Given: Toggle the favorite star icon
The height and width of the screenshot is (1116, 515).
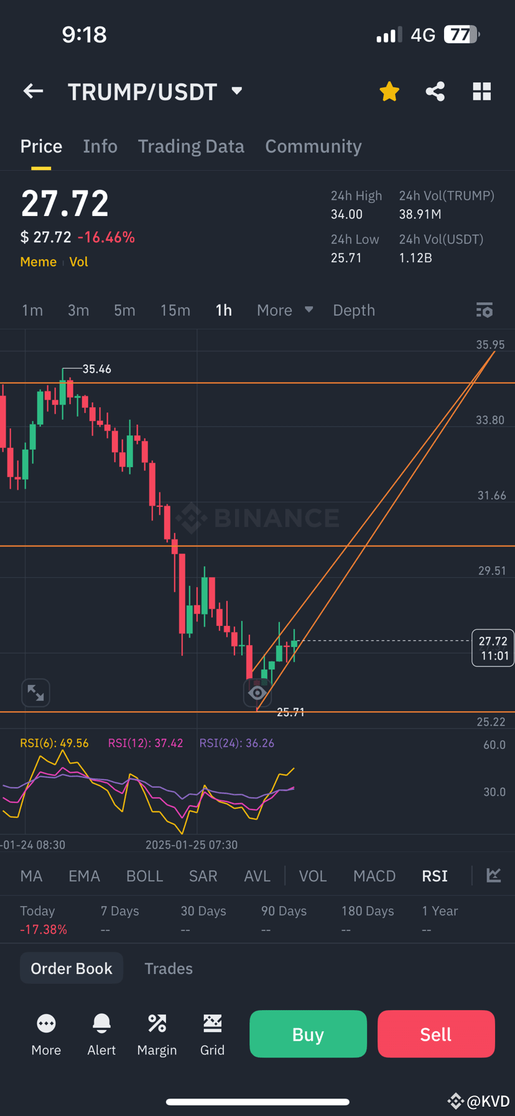Looking at the screenshot, I should [x=389, y=92].
